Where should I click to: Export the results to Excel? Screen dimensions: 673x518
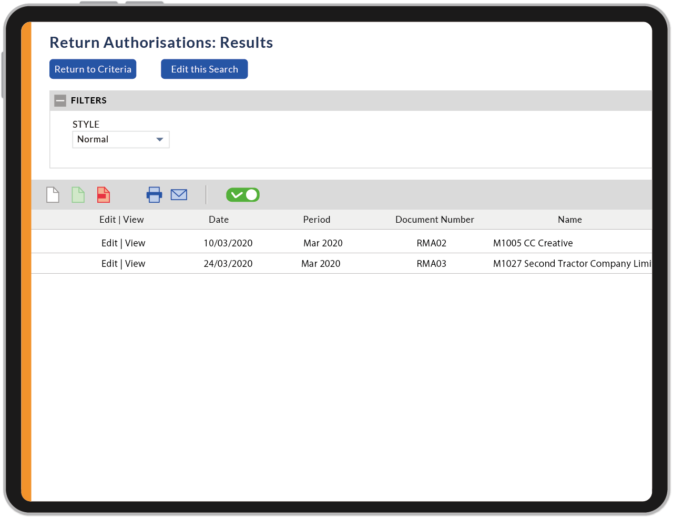tap(78, 195)
